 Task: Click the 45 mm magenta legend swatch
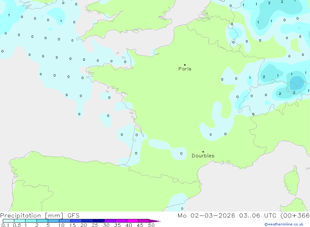tap(144, 221)
